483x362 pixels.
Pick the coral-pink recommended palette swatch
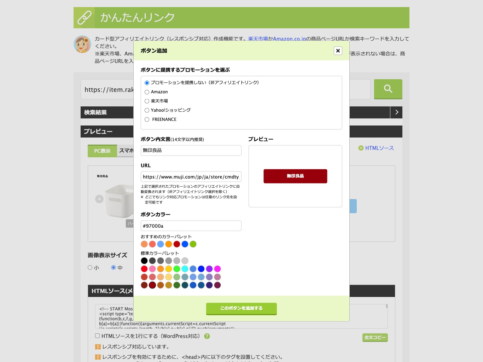point(152,244)
